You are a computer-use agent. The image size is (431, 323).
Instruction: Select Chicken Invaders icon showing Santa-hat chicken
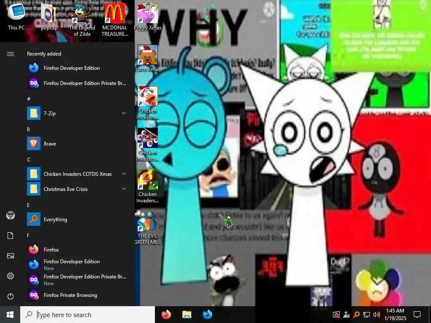coord(148,103)
